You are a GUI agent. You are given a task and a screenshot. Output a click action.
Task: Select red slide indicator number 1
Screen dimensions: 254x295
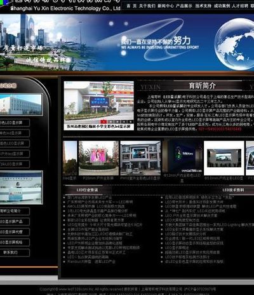point(104,121)
